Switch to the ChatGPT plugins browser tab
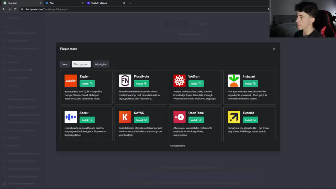336x189 pixels. 106,3
